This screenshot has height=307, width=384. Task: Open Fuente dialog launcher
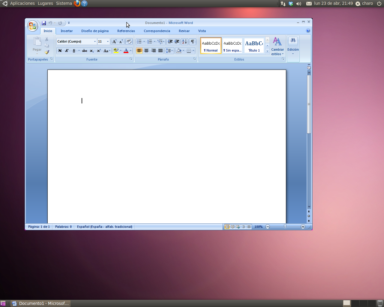131,59
